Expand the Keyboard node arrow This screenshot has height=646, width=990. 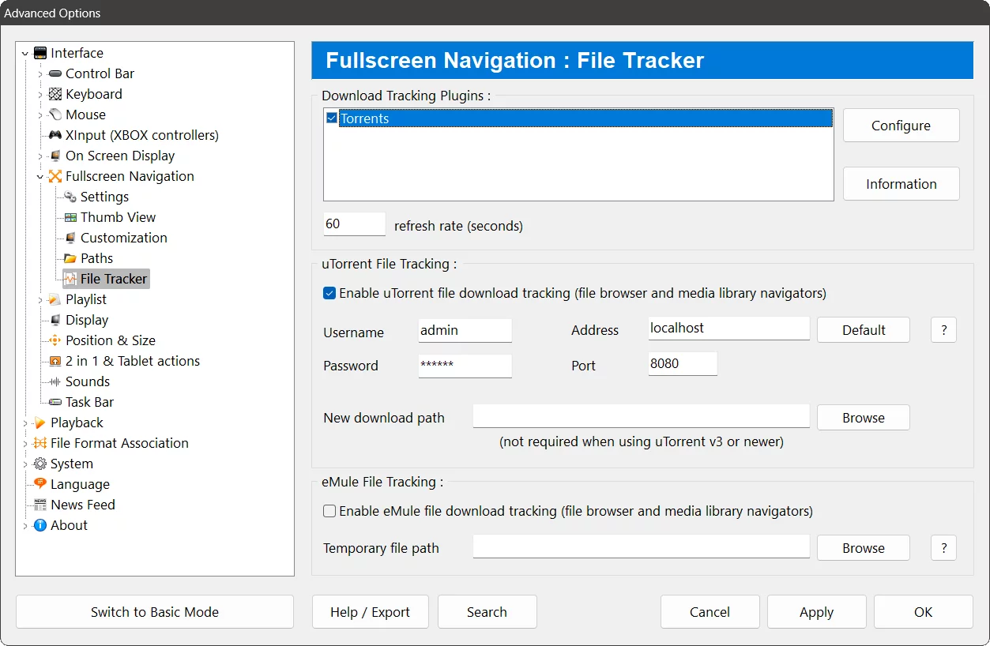tap(40, 95)
